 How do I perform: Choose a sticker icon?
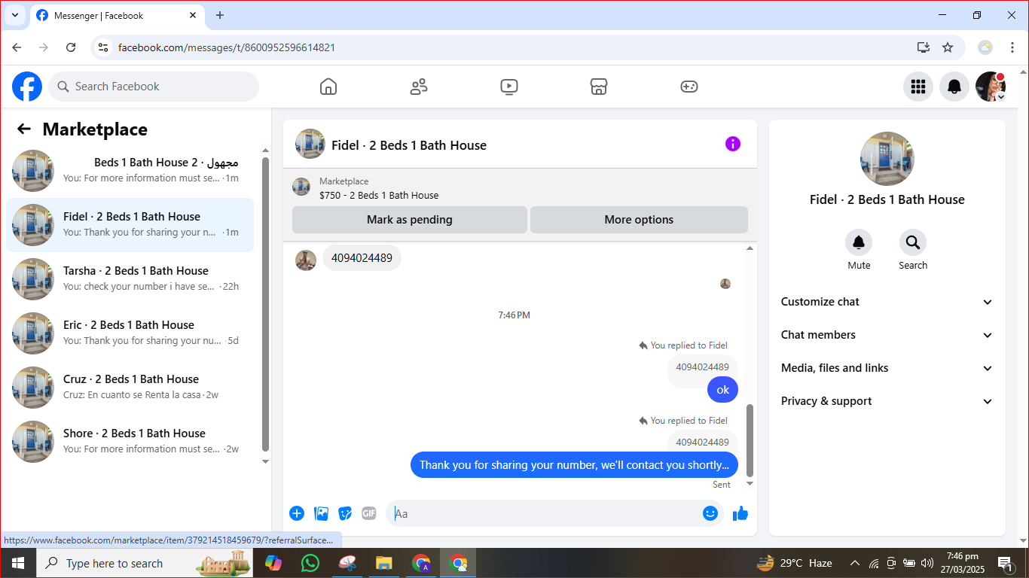[x=345, y=513]
